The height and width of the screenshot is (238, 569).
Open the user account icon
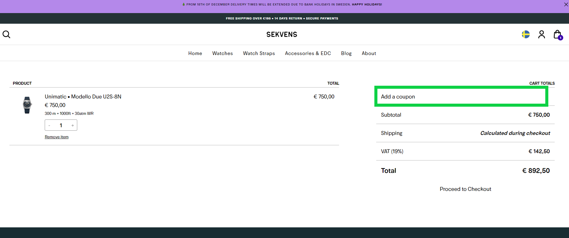pyautogui.click(x=542, y=34)
